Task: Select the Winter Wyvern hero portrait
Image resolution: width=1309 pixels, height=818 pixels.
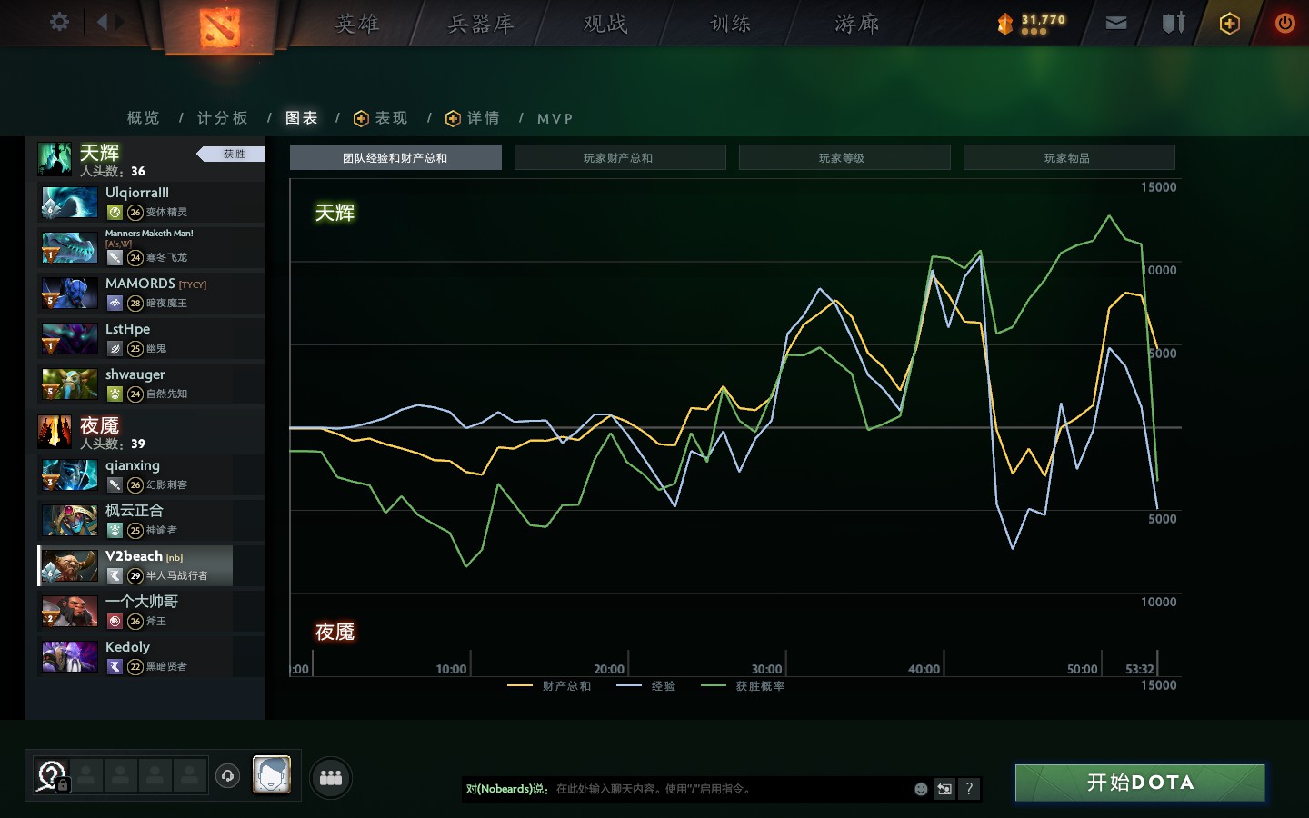Action: pyautogui.click(x=70, y=248)
